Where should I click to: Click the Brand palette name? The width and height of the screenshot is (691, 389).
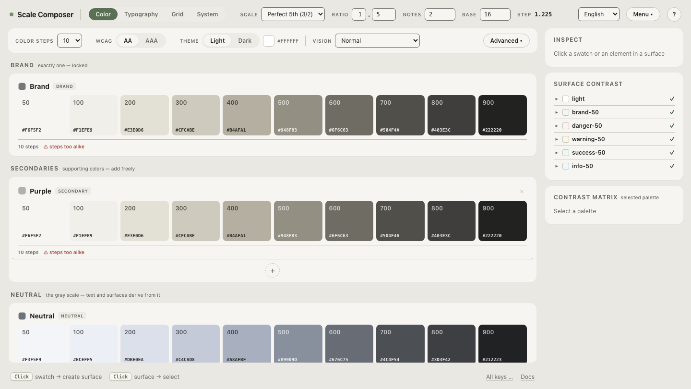[39, 86]
